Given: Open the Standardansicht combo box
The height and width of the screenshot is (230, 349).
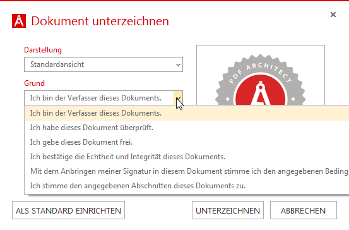Looking at the screenshot, I should 104,64.
